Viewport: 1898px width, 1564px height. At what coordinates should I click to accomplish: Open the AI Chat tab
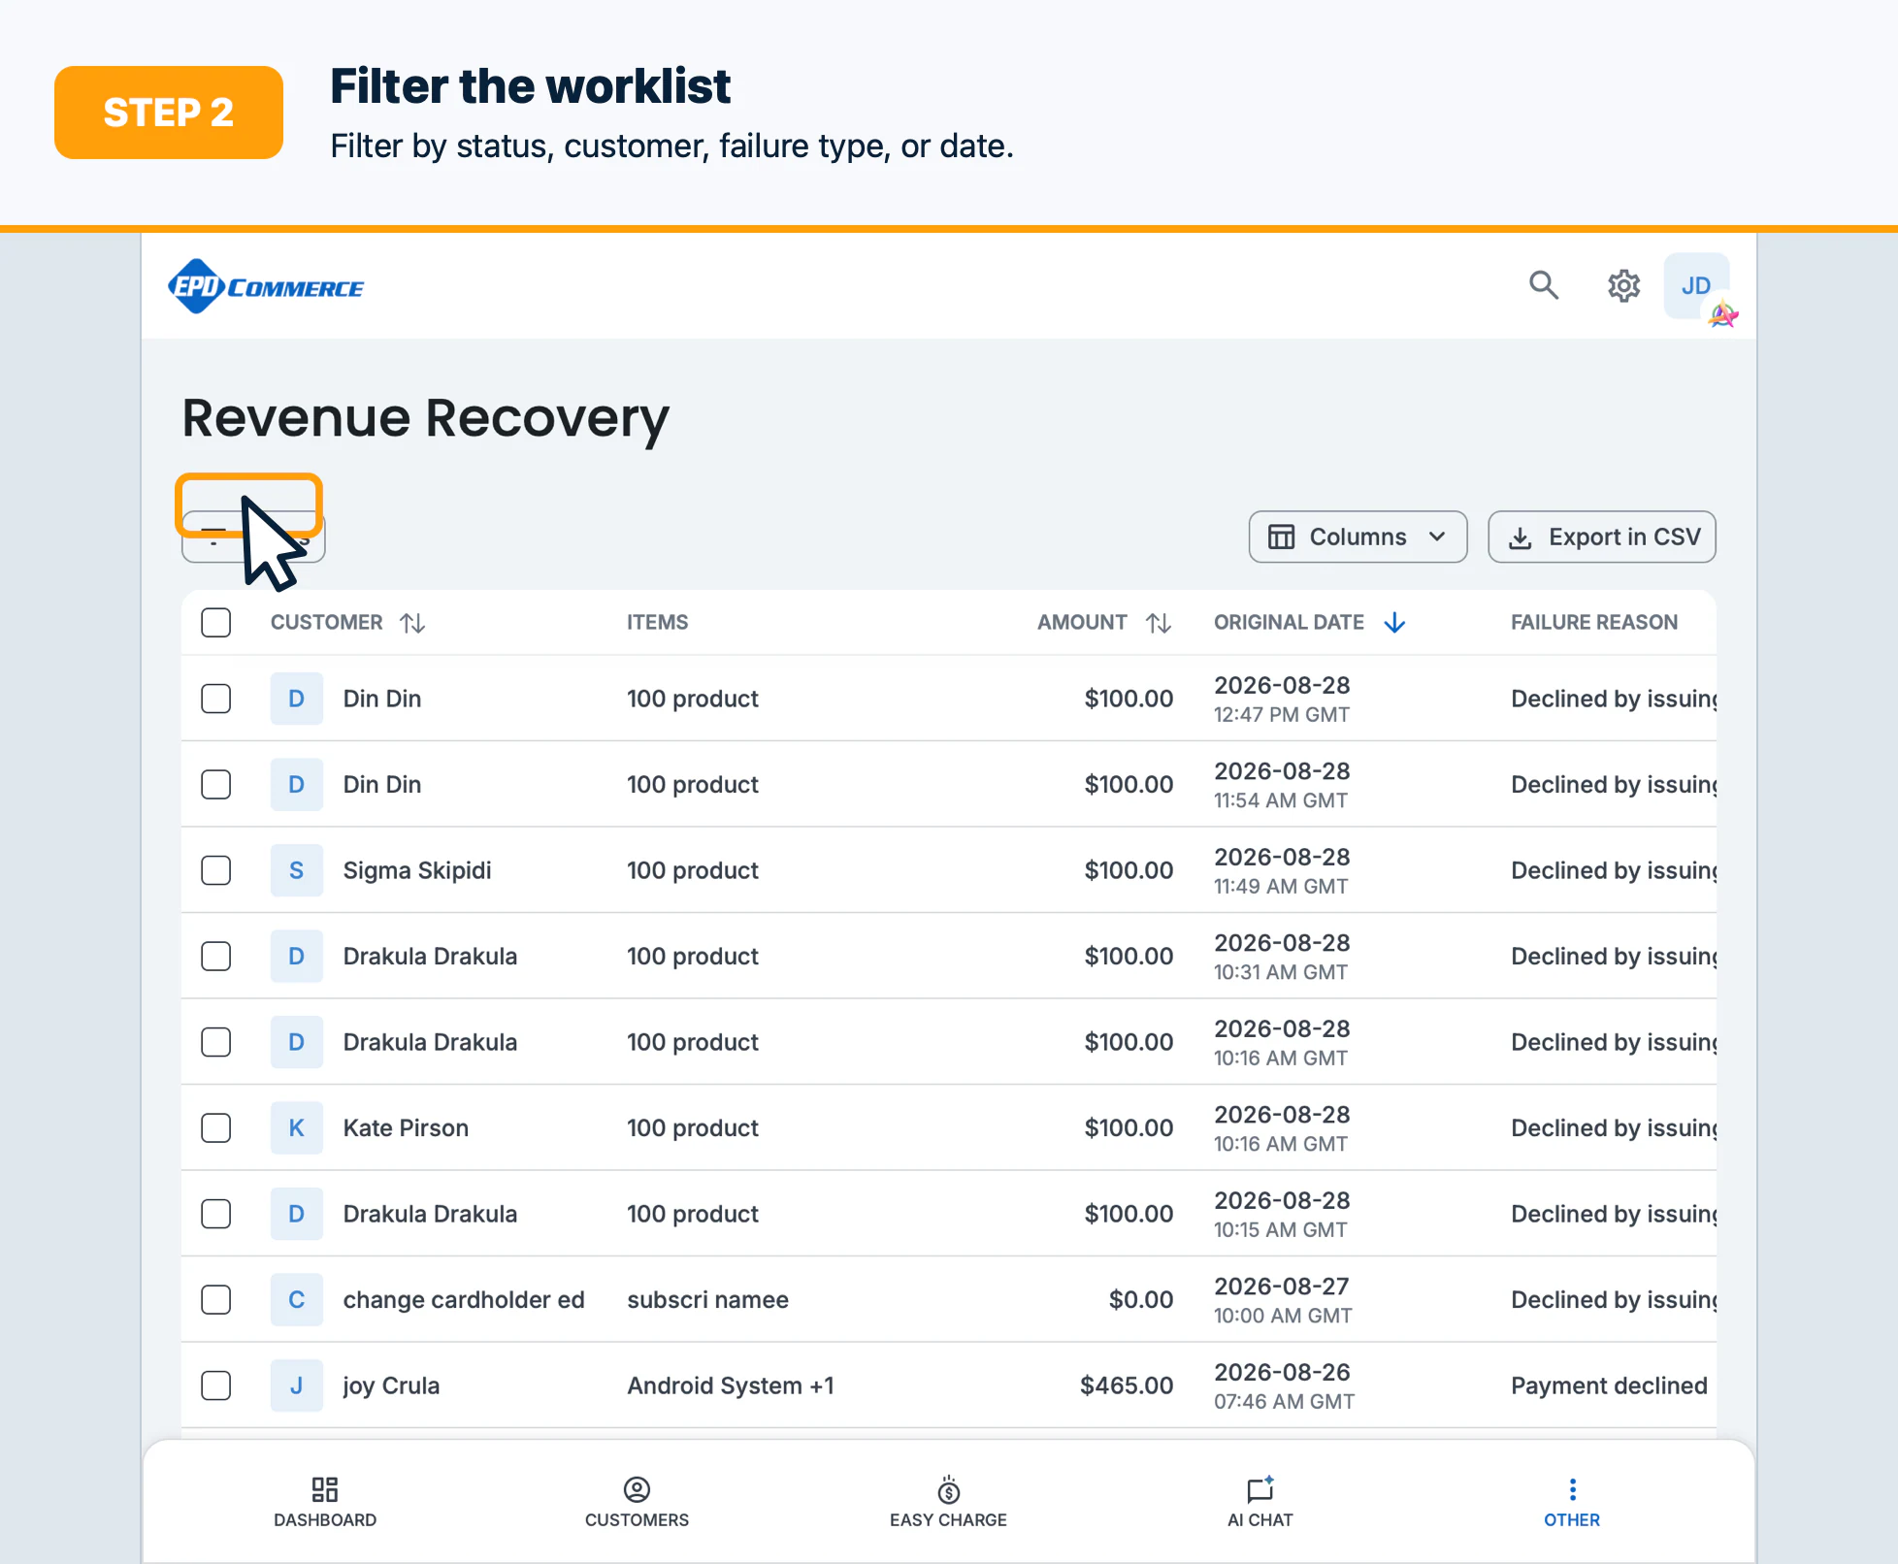(1260, 1502)
